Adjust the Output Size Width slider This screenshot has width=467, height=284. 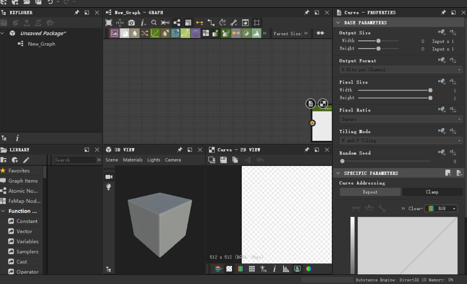[x=378, y=41]
